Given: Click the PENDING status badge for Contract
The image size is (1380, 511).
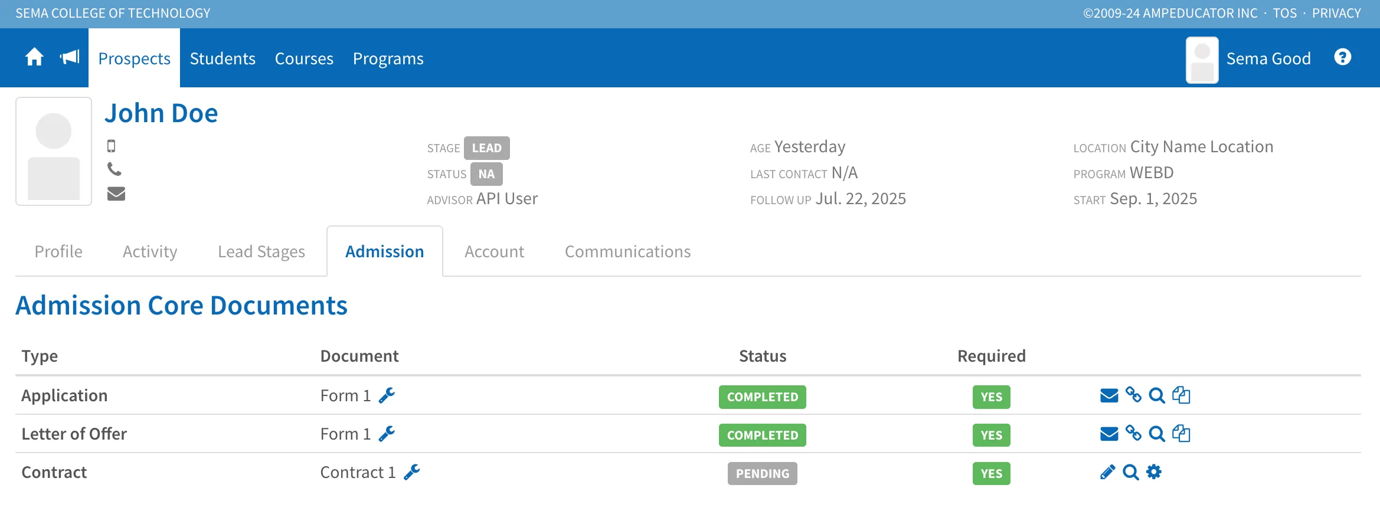Looking at the screenshot, I should [x=763, y=473].
